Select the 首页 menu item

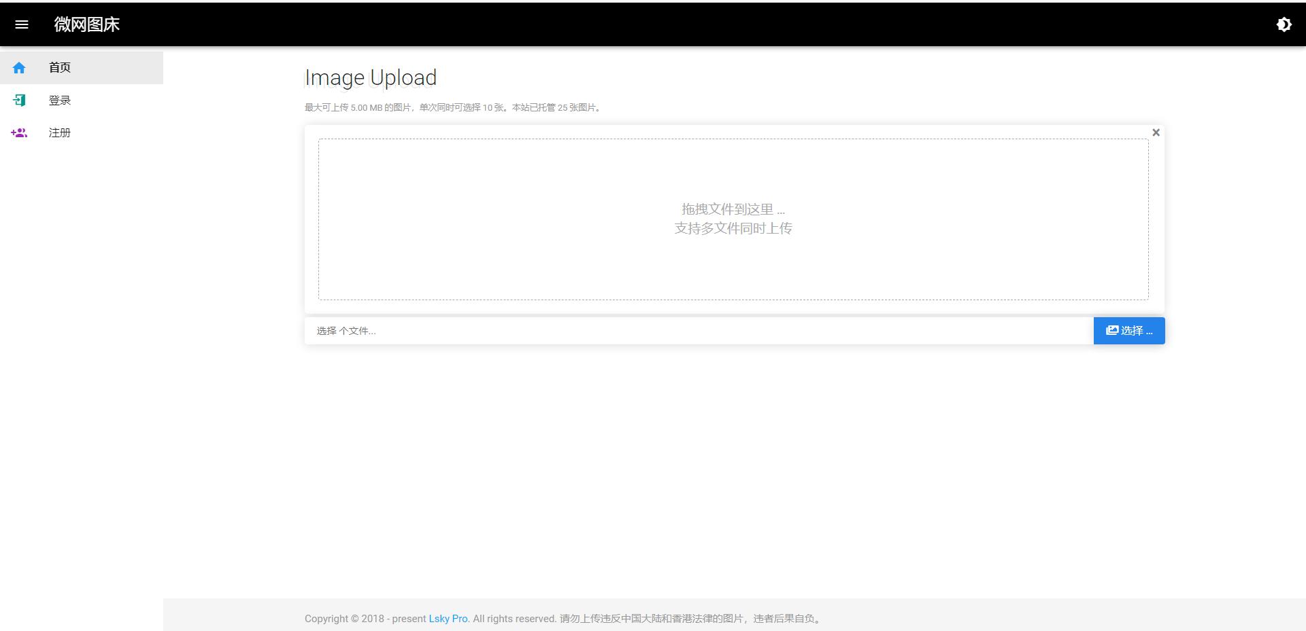(x=82, y=68)
